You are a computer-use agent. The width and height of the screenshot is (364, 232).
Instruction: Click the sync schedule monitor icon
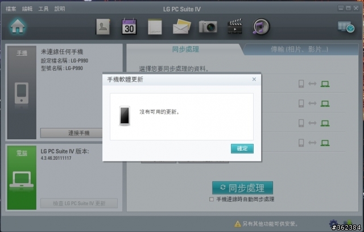click(346, 27)
